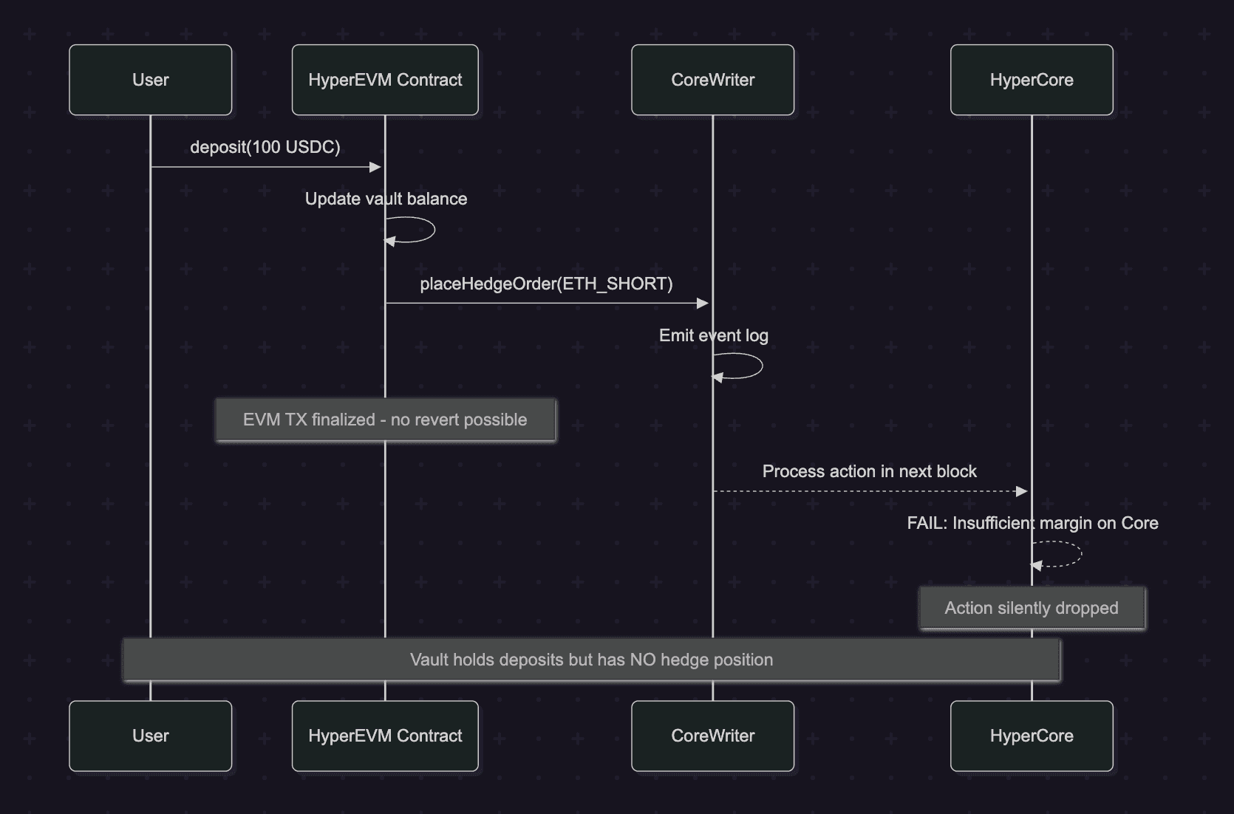Select the top HyperEVM Contract box
Viewport: 1234px width, 814px height.
385,80
